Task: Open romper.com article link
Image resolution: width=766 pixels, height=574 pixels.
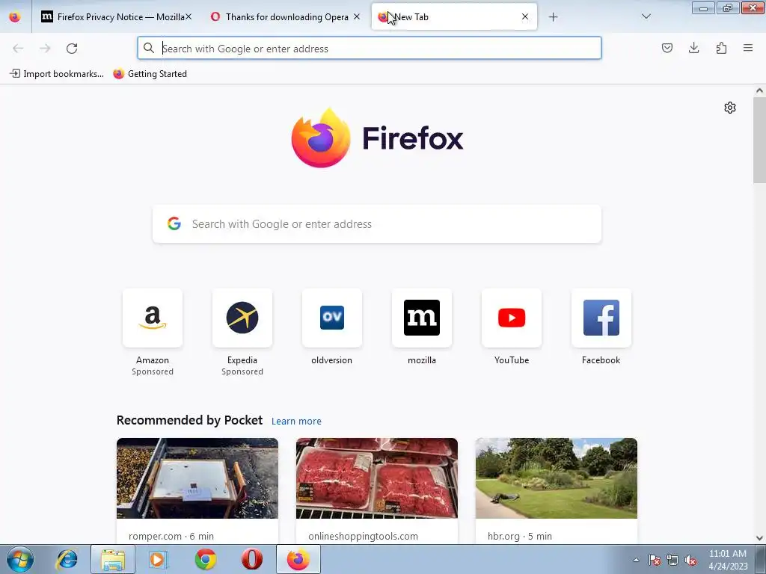Action: click(171, 536)
